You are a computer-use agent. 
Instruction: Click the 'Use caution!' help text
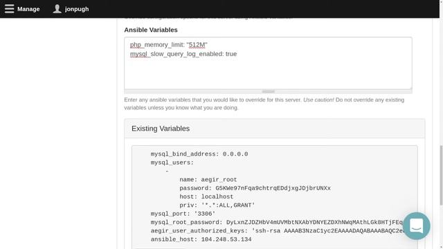click(318, 100)
